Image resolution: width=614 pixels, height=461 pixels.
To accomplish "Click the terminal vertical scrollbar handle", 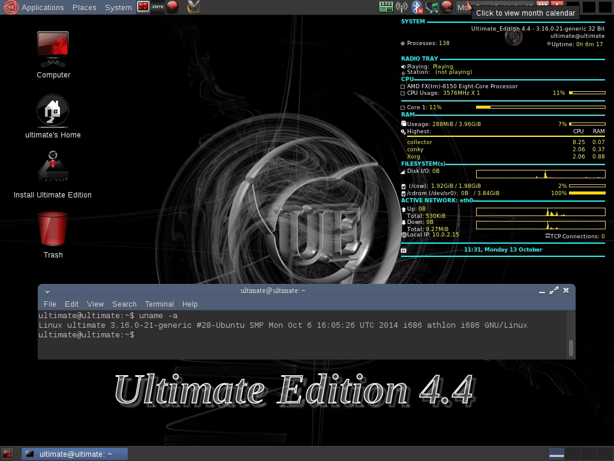I will (571, 348).
